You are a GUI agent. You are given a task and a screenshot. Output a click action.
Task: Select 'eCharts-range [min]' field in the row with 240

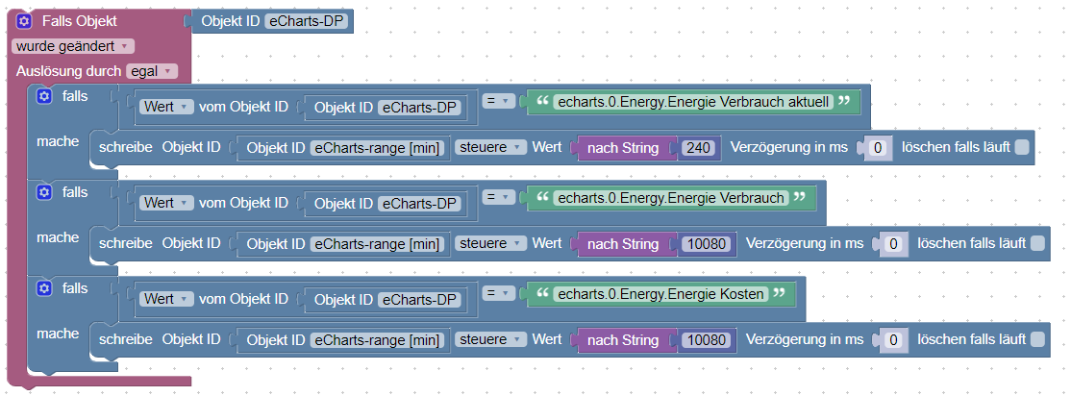point(378,147)
